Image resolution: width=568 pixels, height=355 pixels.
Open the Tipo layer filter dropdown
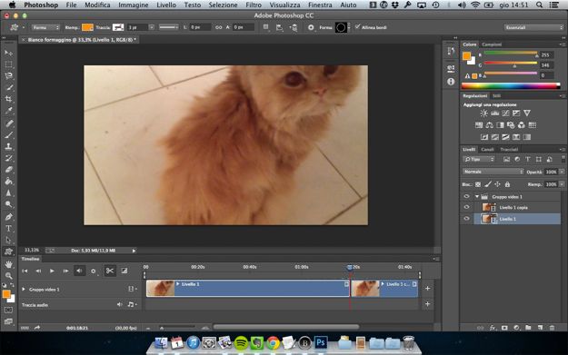pos(479,159)
